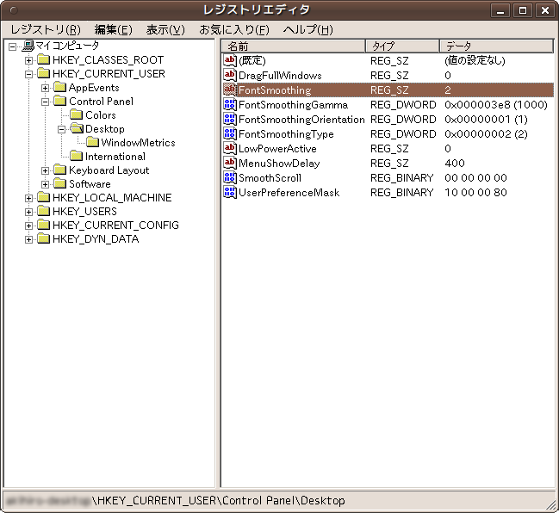The image size is (559, 513).
Task: Click the (既定) string value icon
Action: tap(230, 60)
